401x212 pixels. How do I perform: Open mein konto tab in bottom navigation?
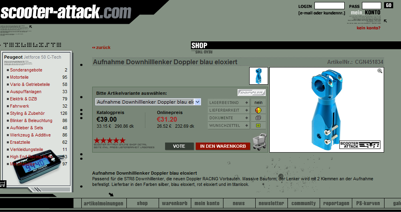[x=207, y=203]
